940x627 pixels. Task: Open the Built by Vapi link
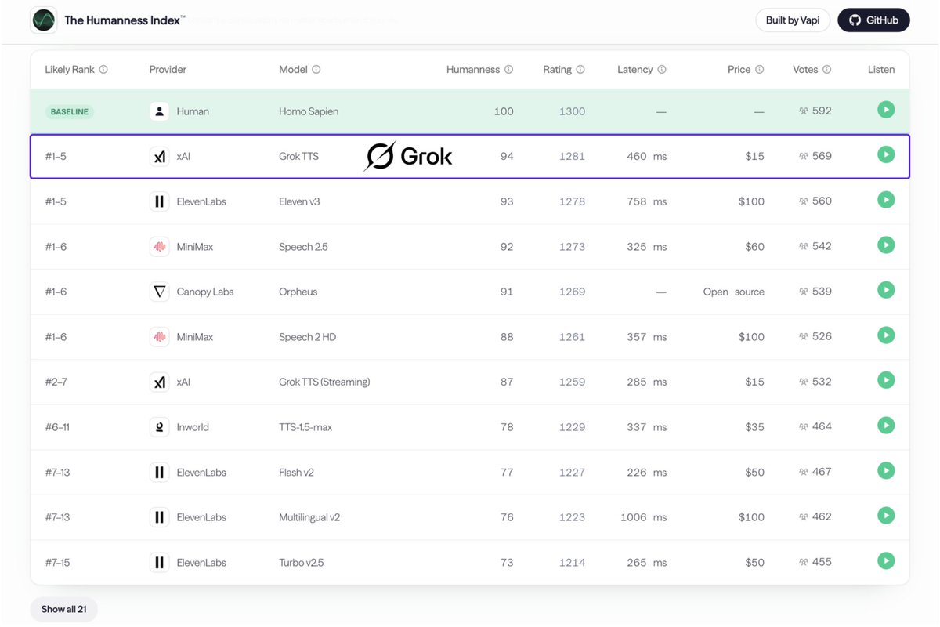(793, 20)
